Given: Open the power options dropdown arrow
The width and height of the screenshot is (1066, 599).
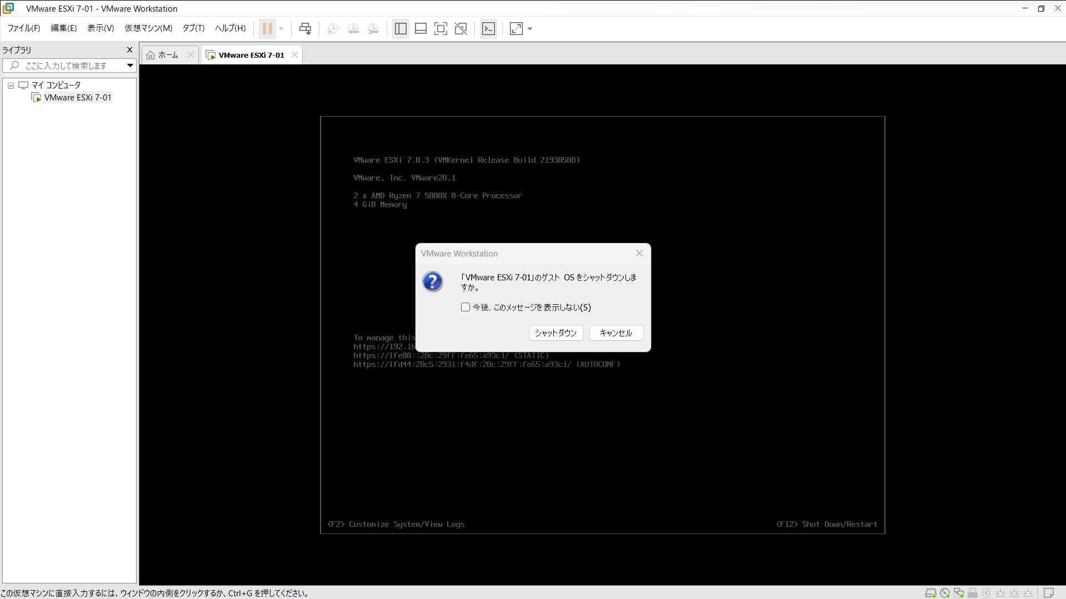Looking at the screenshot, I should pyautogui.click(x=281, y=28).
